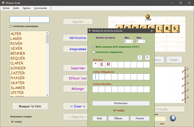
Task: Click the word entry field at top left
Action: click(x=29, y=19)
